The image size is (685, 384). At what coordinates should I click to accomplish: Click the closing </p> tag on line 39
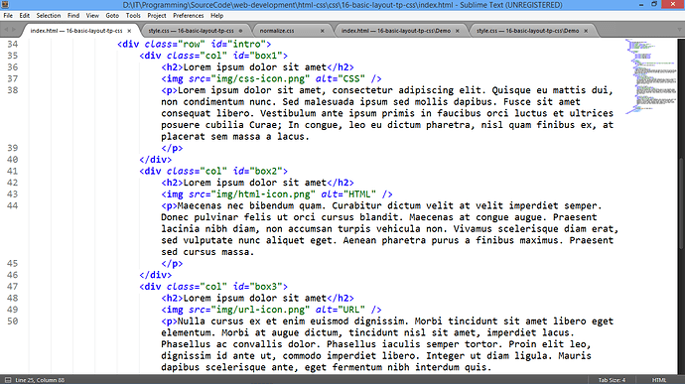[x=172, y=148]
